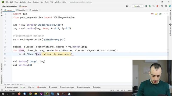
Task: Open editor tabs more options menu
Action: click(x=167, y=10)
